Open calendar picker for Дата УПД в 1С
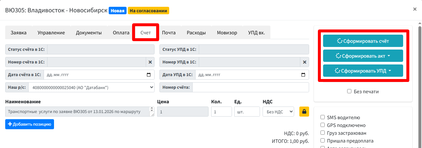 [303, 74]
